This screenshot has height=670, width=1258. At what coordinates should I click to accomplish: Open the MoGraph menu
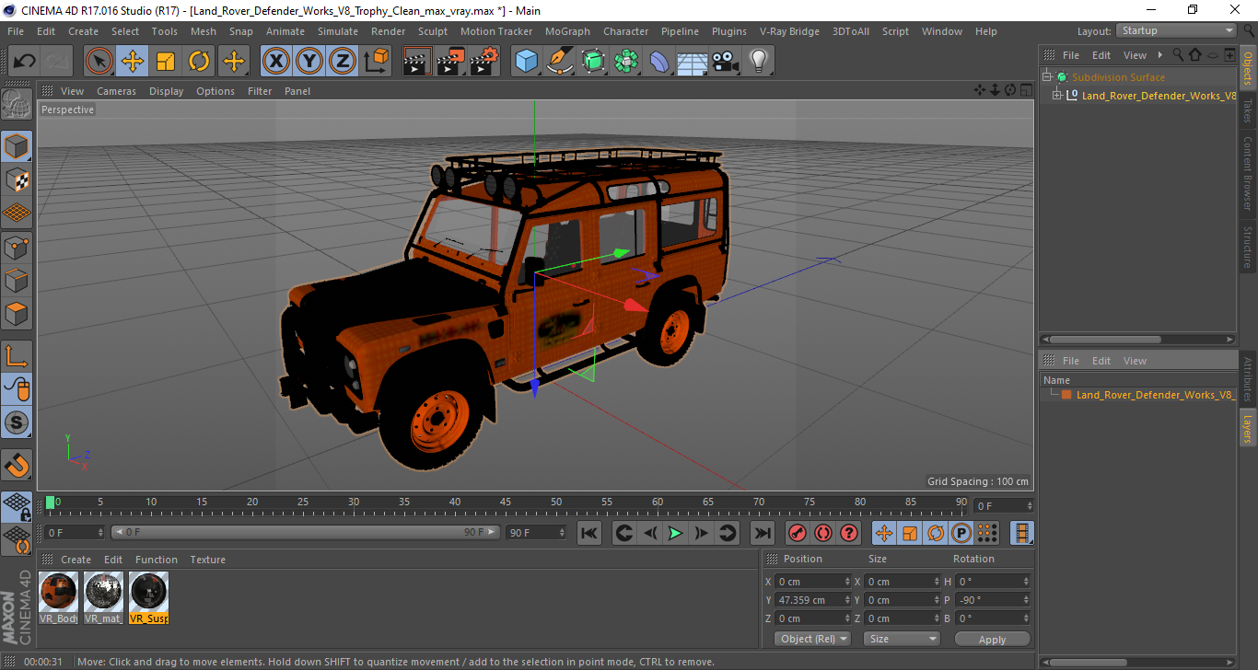click(x=567, y=31)
